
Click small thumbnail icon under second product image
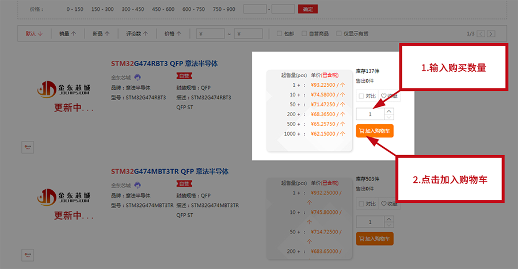(x=26, y=255)
